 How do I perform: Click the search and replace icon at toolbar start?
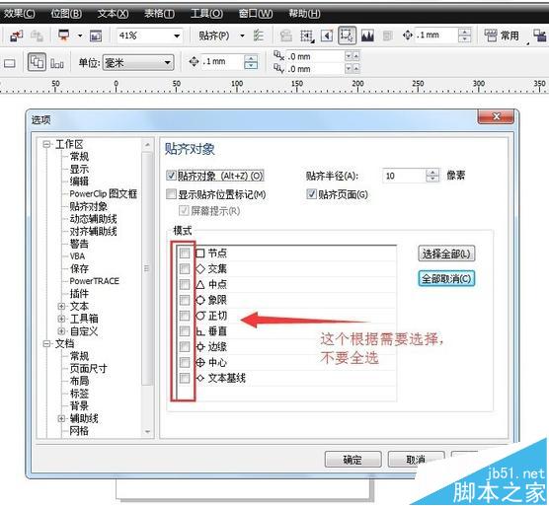(x=17, y=36)
